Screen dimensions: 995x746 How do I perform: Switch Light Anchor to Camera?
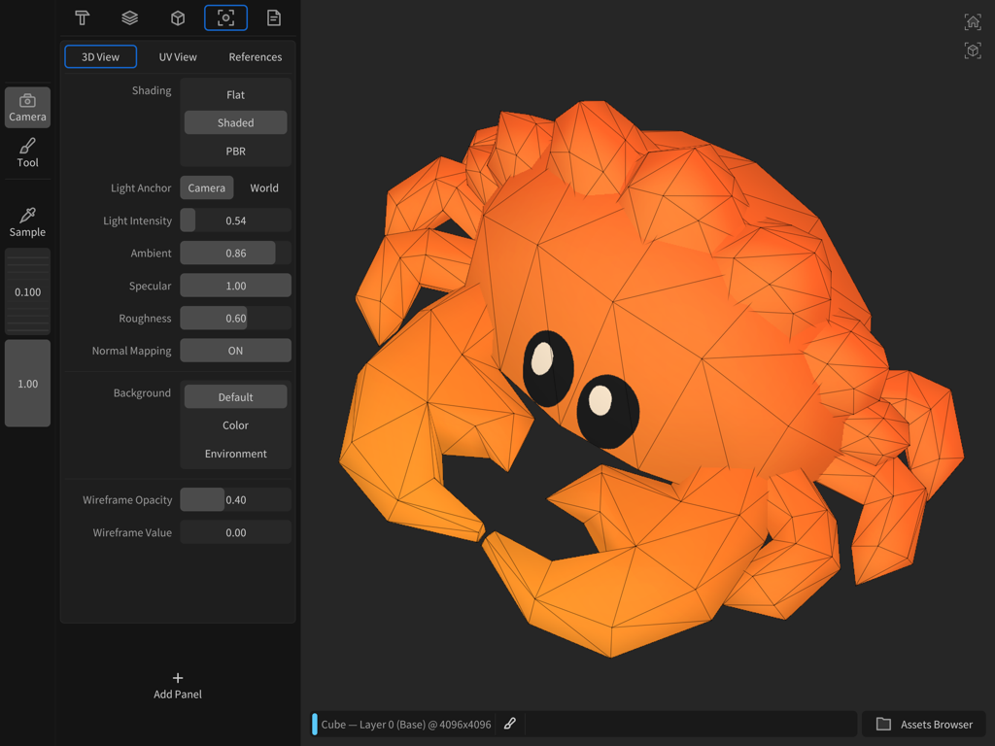[206, 187]
